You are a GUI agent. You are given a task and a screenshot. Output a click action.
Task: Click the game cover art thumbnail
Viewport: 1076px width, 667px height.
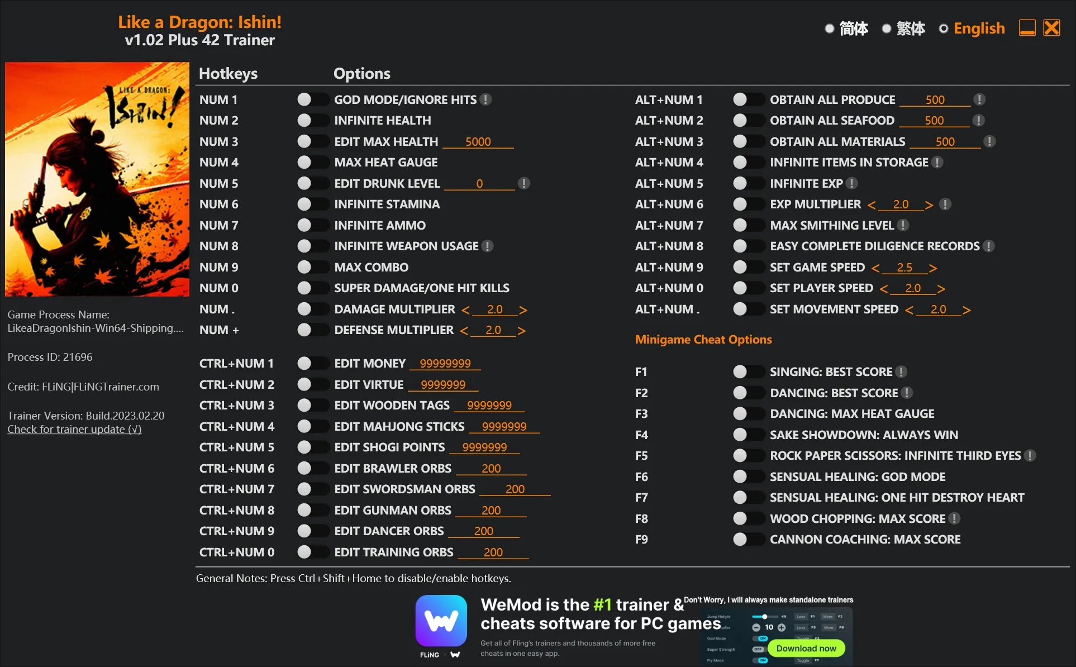coord(97,179)
